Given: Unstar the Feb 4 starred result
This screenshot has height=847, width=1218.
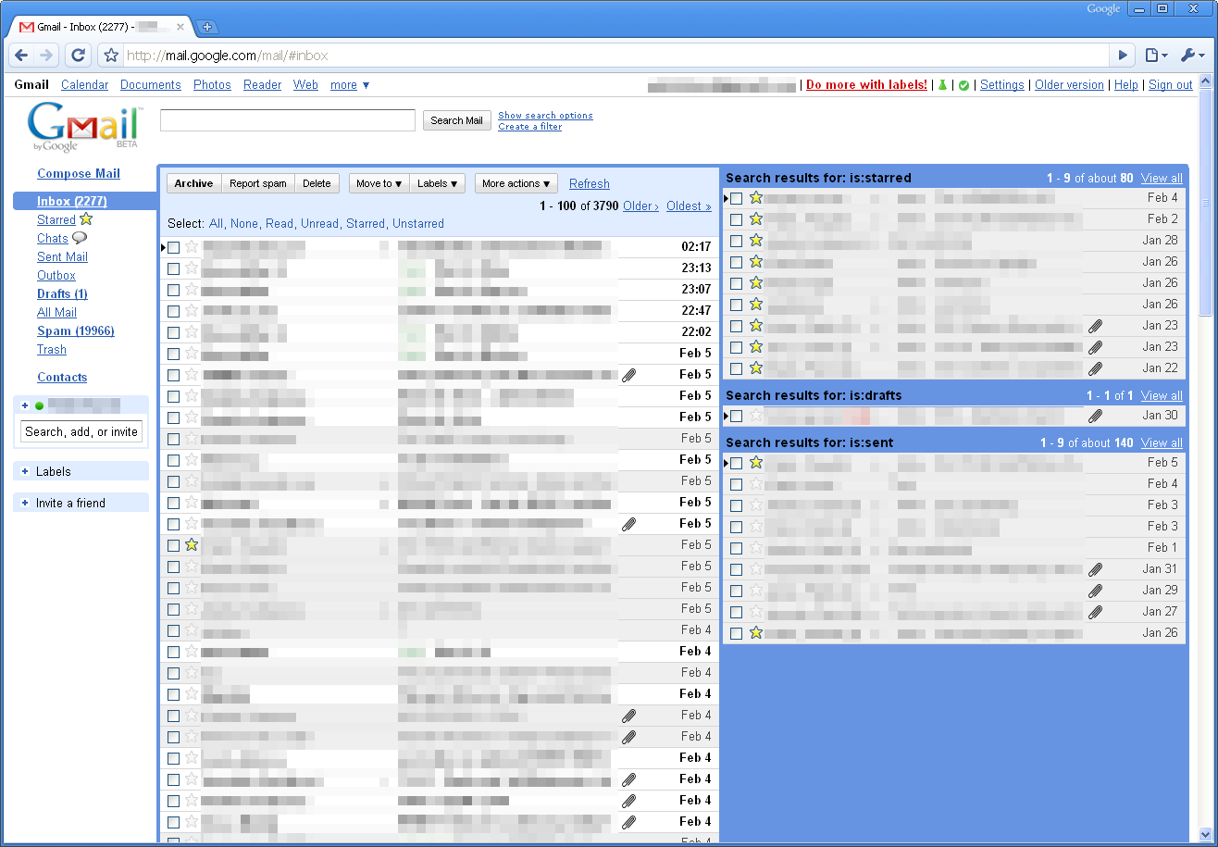Looking at the screenshot, I should coord(755,198).
